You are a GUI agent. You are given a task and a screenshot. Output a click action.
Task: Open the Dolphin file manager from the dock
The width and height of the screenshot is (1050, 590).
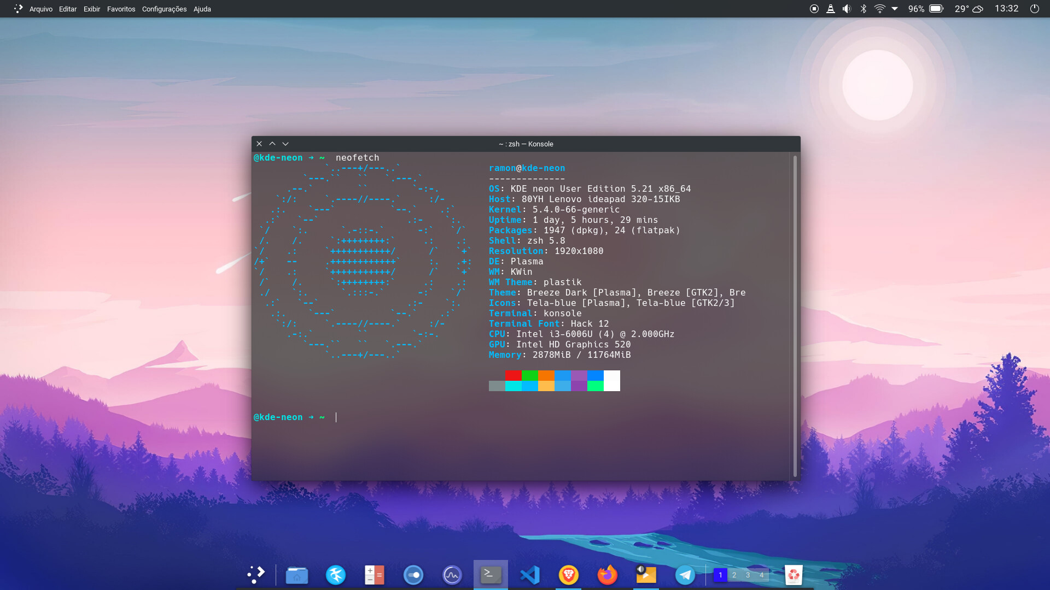[x=297, y=575]
